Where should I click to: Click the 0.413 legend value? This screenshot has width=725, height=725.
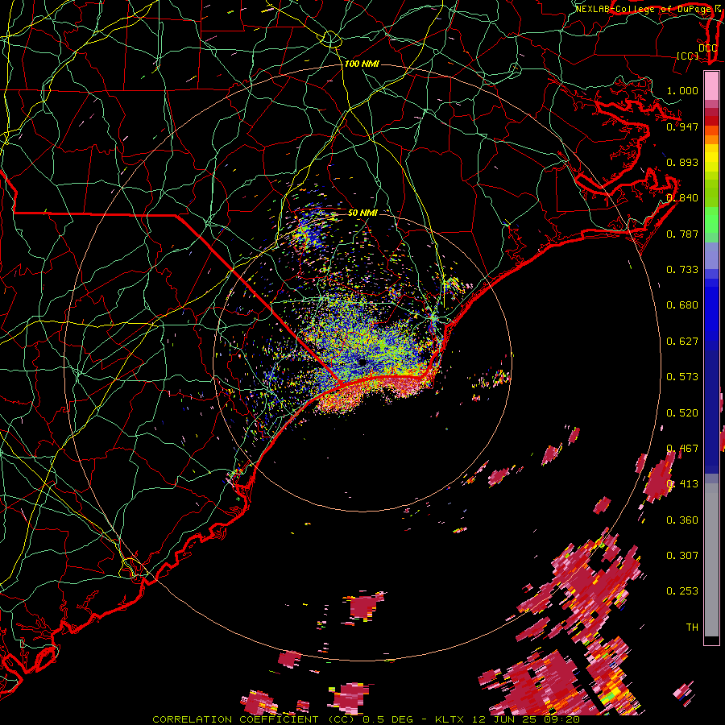coord(682,484)
